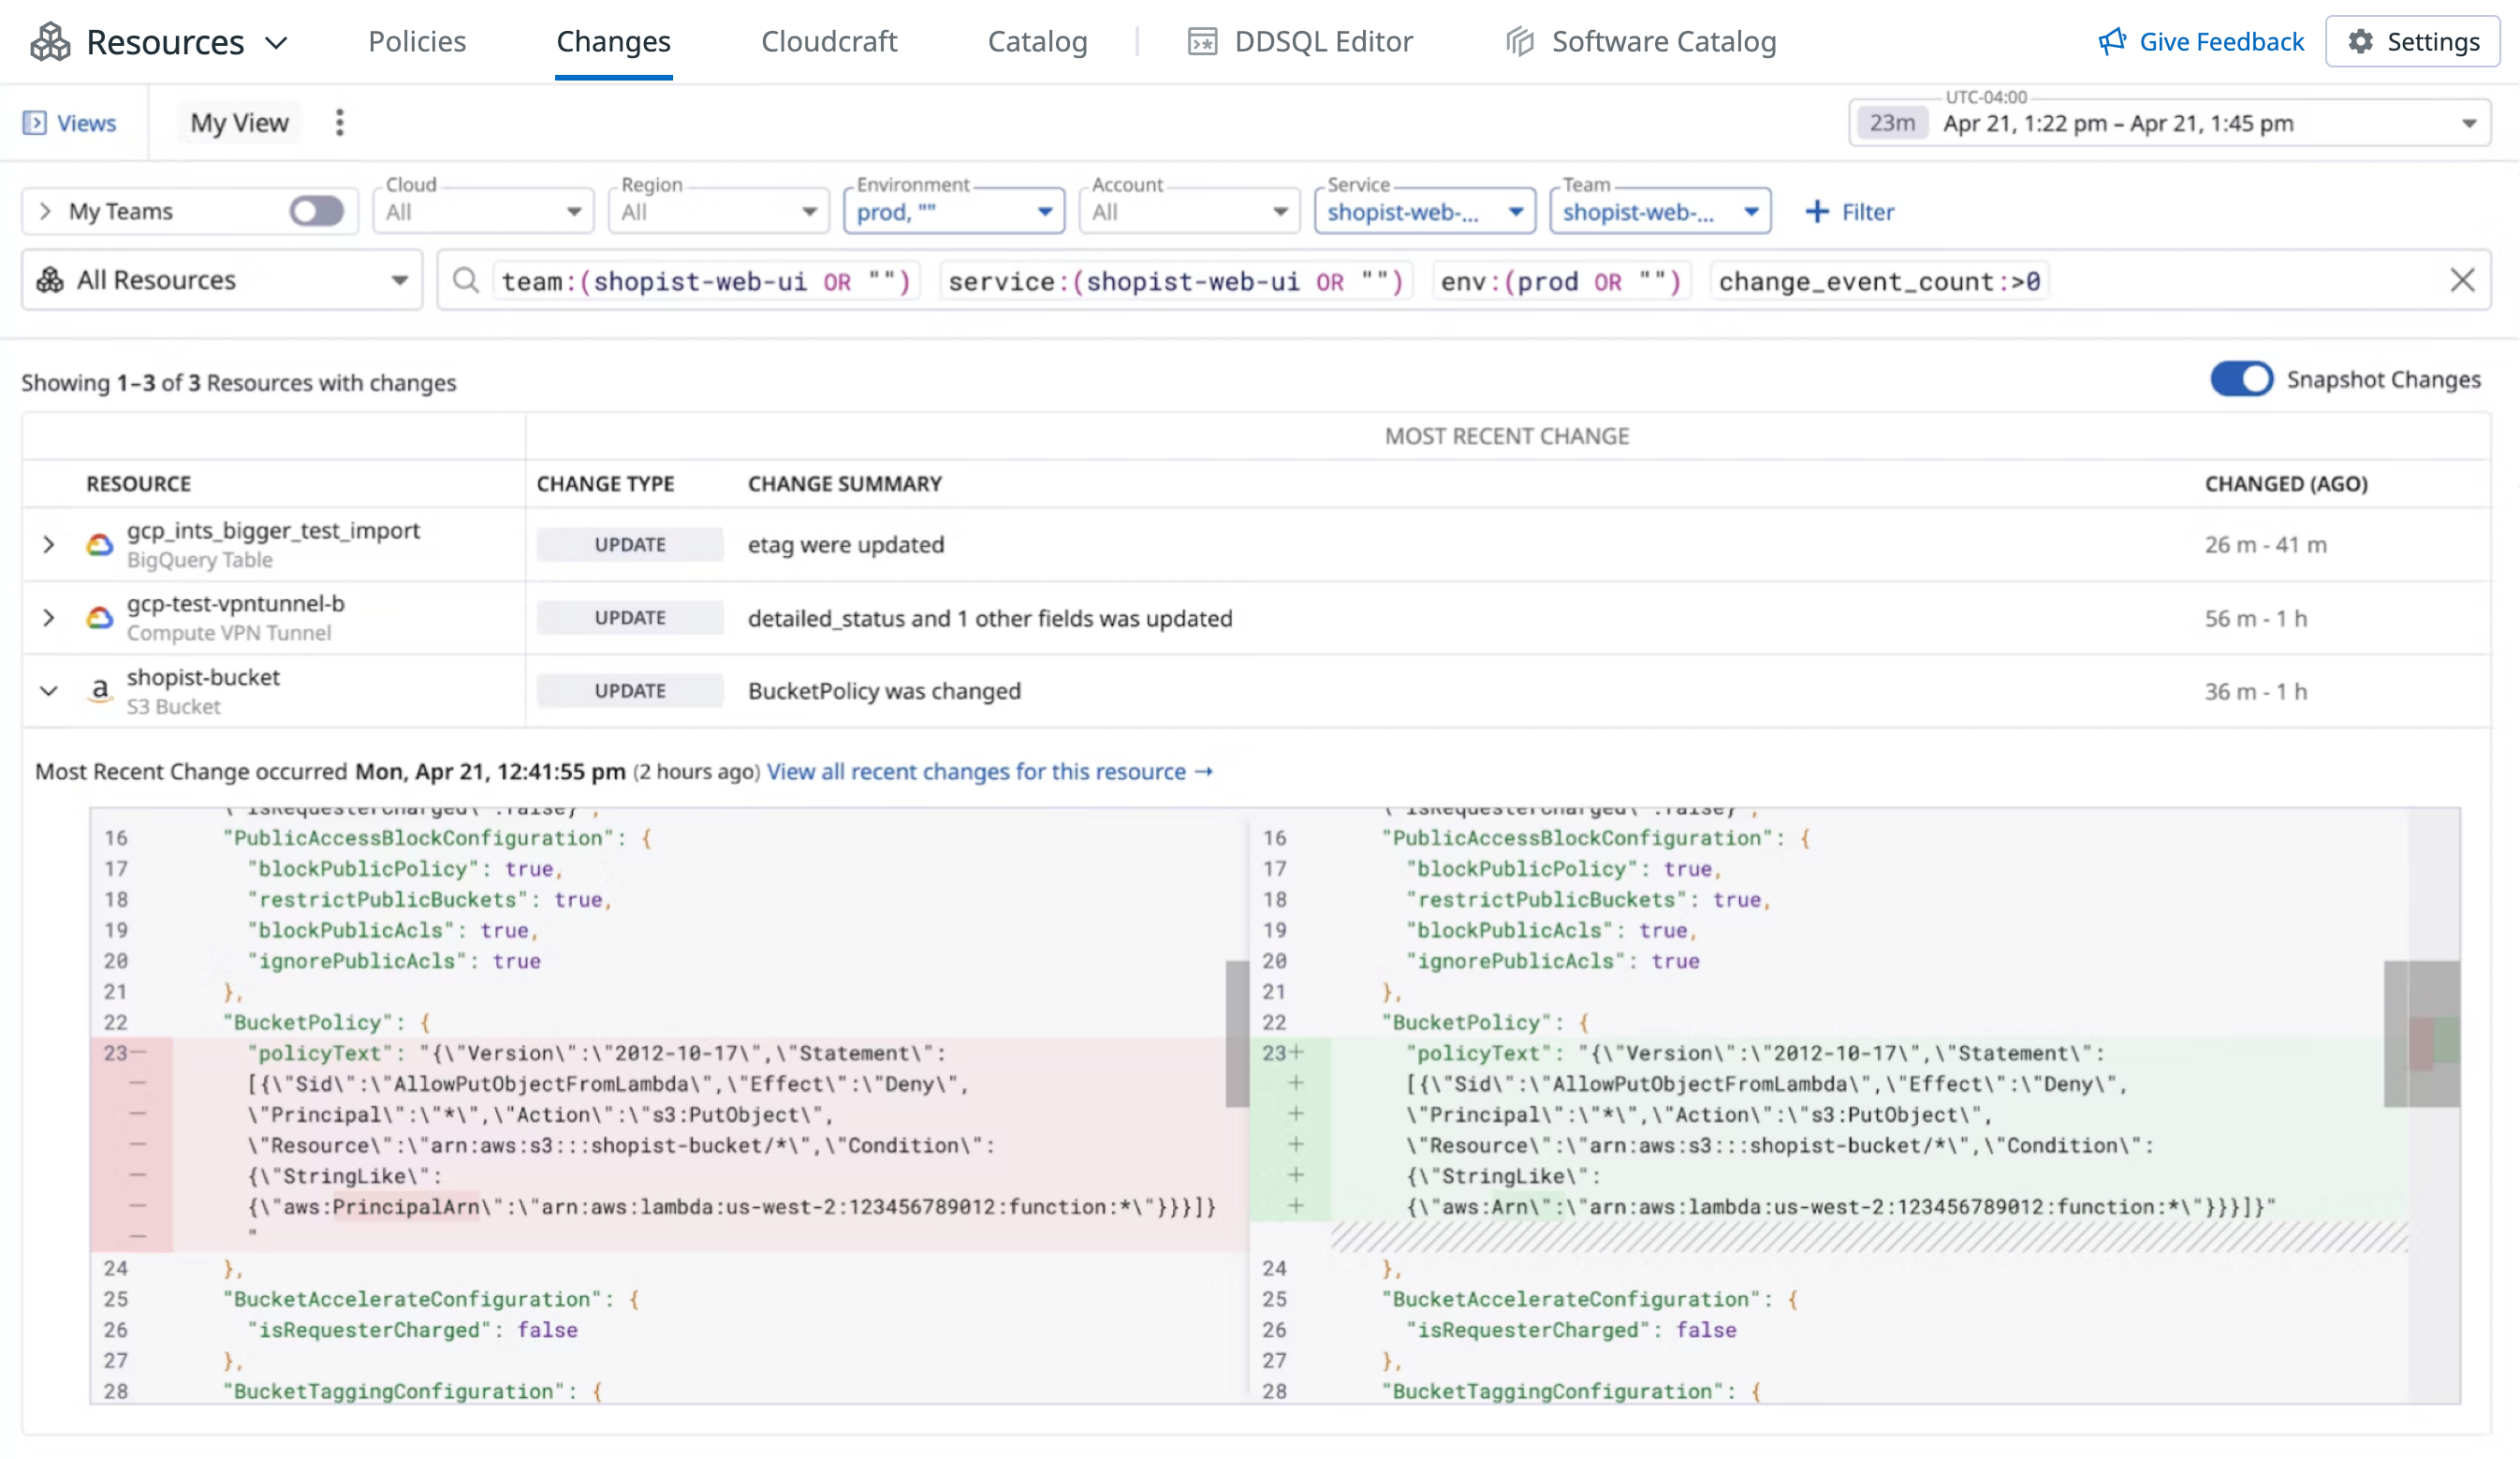
Task: Enable the My Teams toggle
Action: (x=316, y=211)
